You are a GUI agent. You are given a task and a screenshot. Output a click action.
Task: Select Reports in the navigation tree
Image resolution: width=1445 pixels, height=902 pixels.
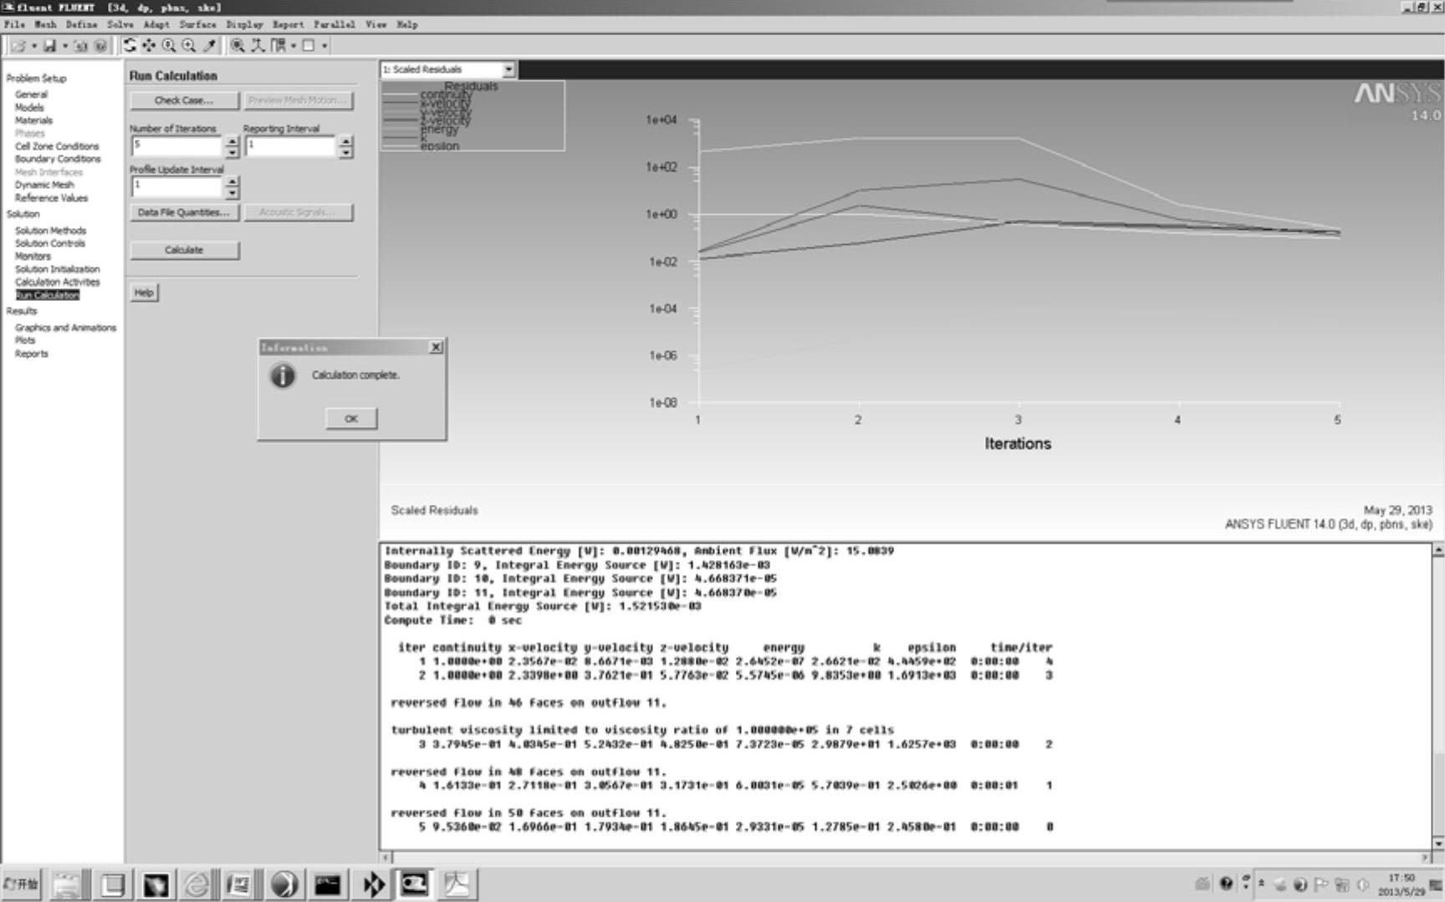tap(32, 354)
